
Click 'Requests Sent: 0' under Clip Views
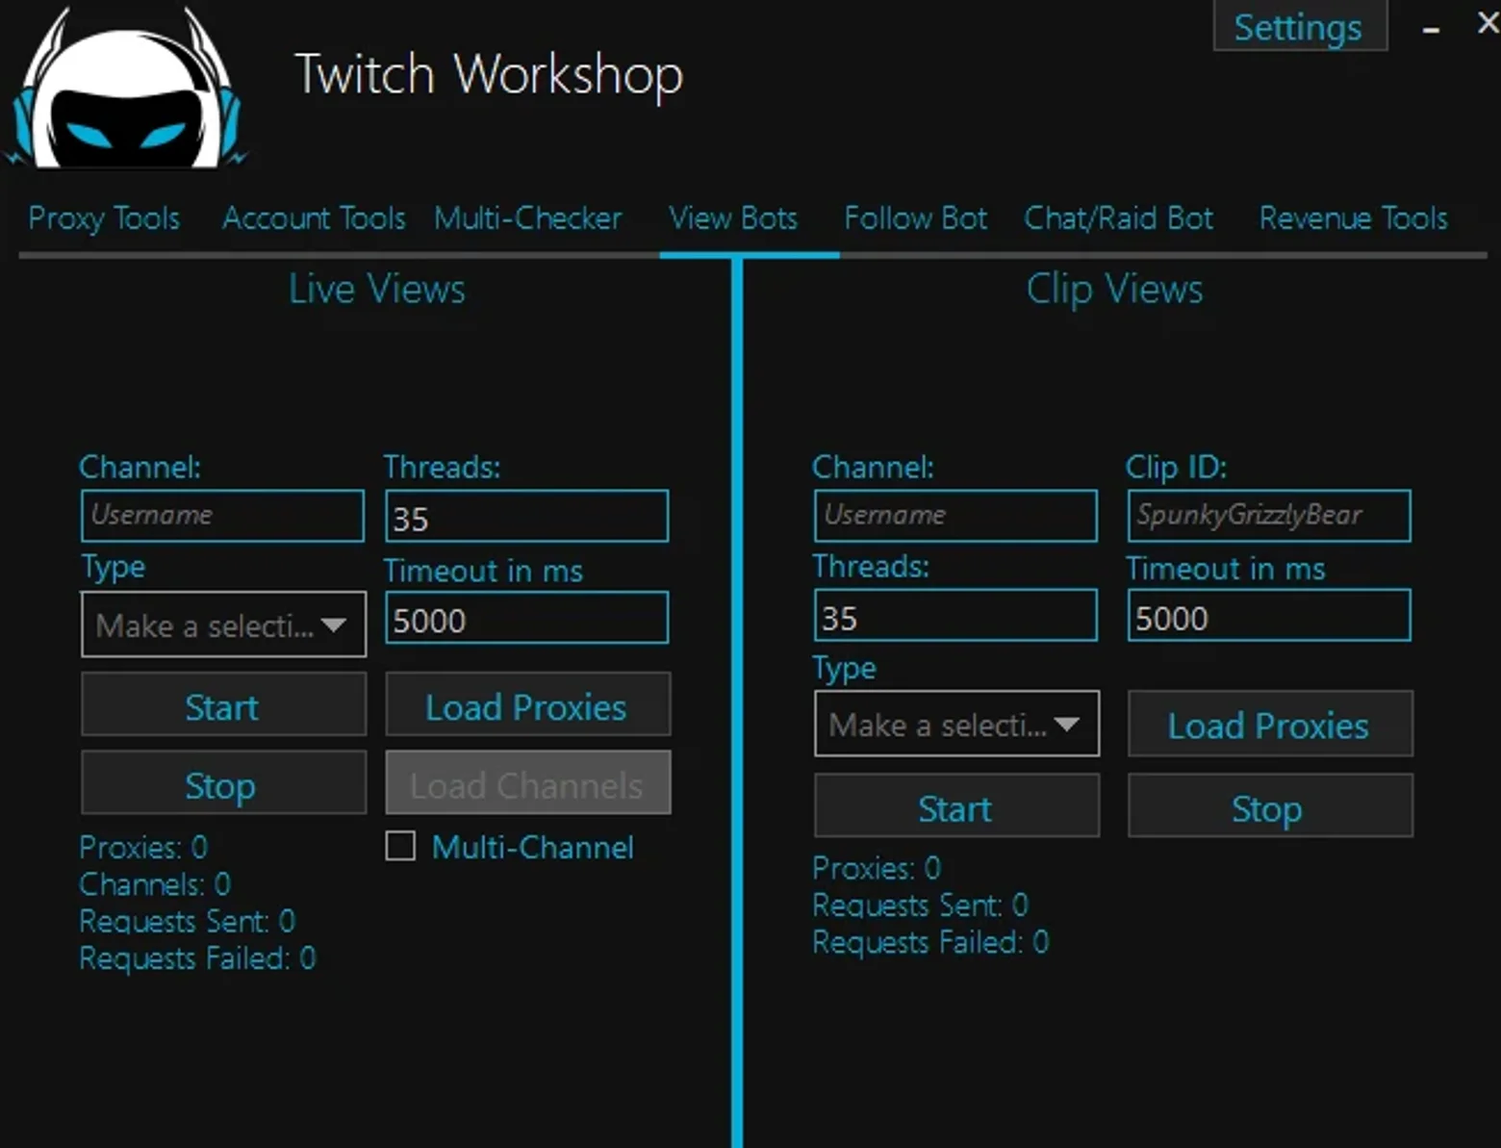[921, 905]
